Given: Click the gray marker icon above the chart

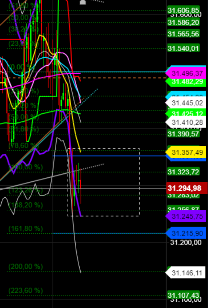Looking at the screenshot, I should pyautogui.click(x=83, y=2).
